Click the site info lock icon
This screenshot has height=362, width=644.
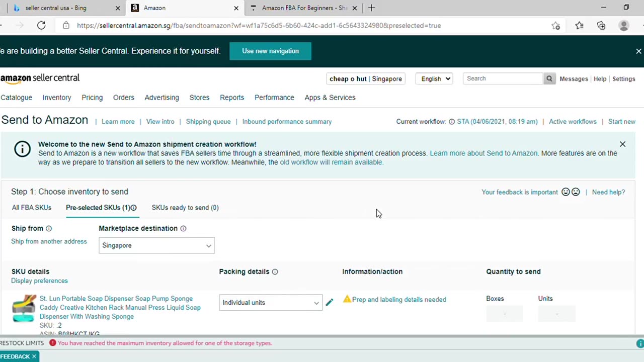coord(66,26)
